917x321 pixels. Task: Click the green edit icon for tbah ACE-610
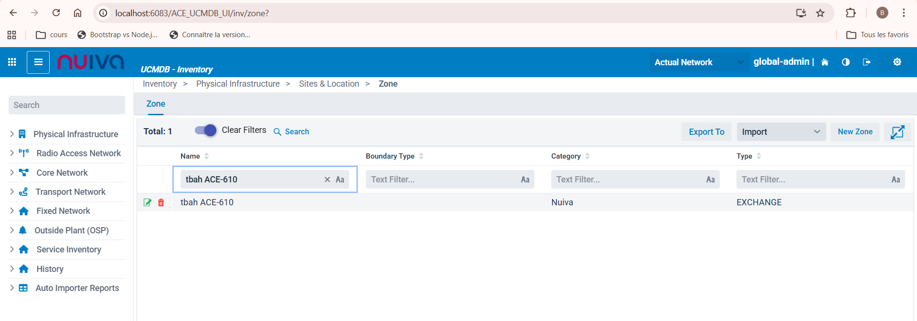(x=148, y=202)
